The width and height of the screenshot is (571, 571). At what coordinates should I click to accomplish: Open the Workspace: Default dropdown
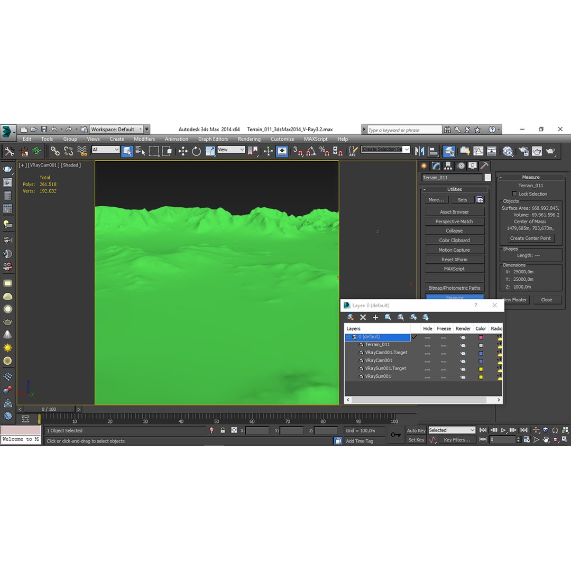coord(116,130)
